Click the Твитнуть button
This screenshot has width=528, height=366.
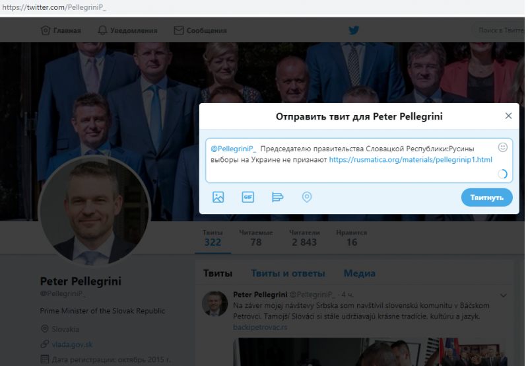(486, 198)
